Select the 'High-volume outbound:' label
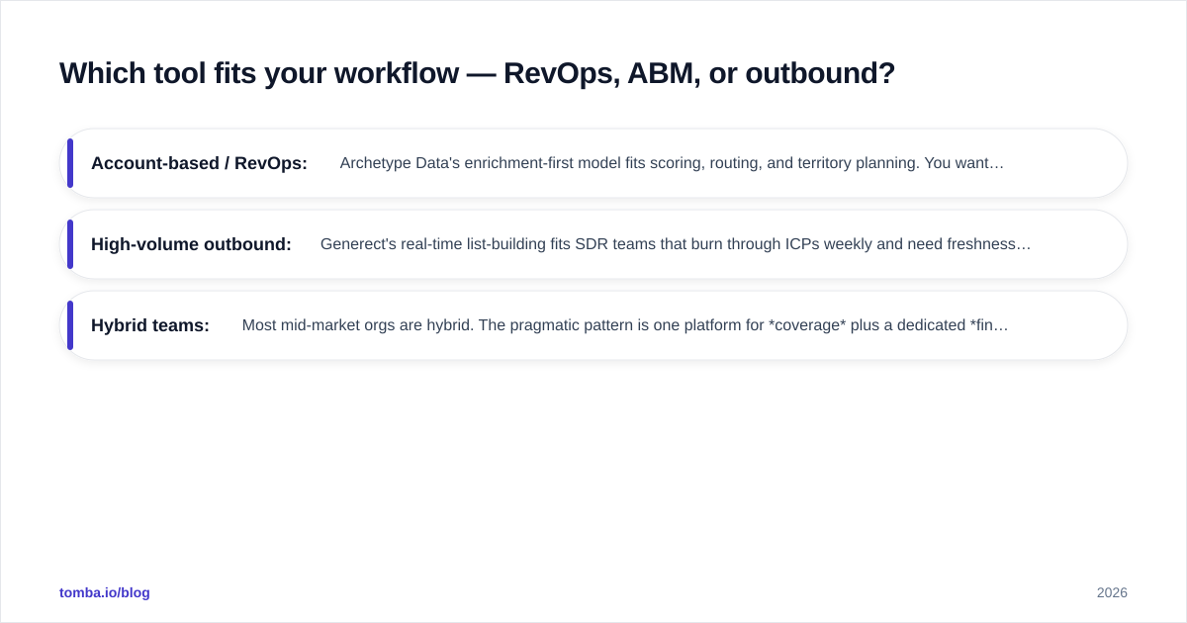This screenshot has width=1187, height=623. (191, 244)
